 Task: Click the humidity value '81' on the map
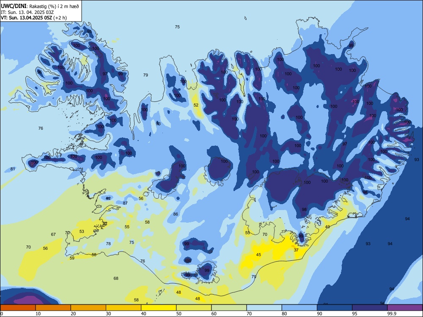pos(13,169)
